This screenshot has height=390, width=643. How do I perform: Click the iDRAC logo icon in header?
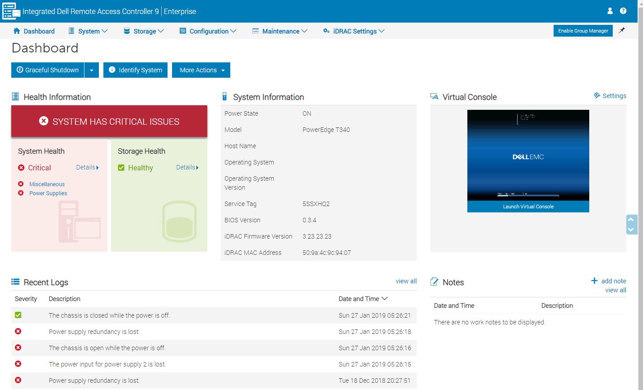[x=11, y=11]
